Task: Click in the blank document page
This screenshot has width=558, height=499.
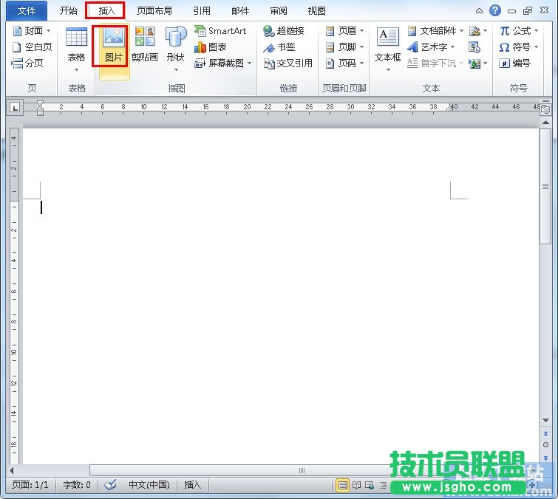Action: click(280, 295)
